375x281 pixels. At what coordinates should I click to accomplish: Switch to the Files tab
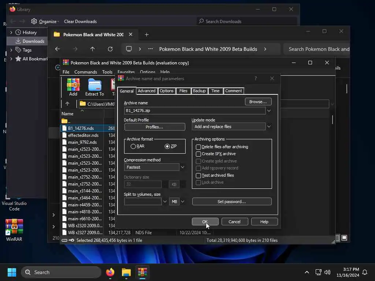pyautogui.click(x=183, y=91)
